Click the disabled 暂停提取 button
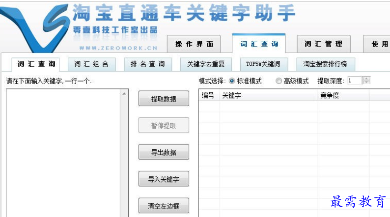 [164, 125]
